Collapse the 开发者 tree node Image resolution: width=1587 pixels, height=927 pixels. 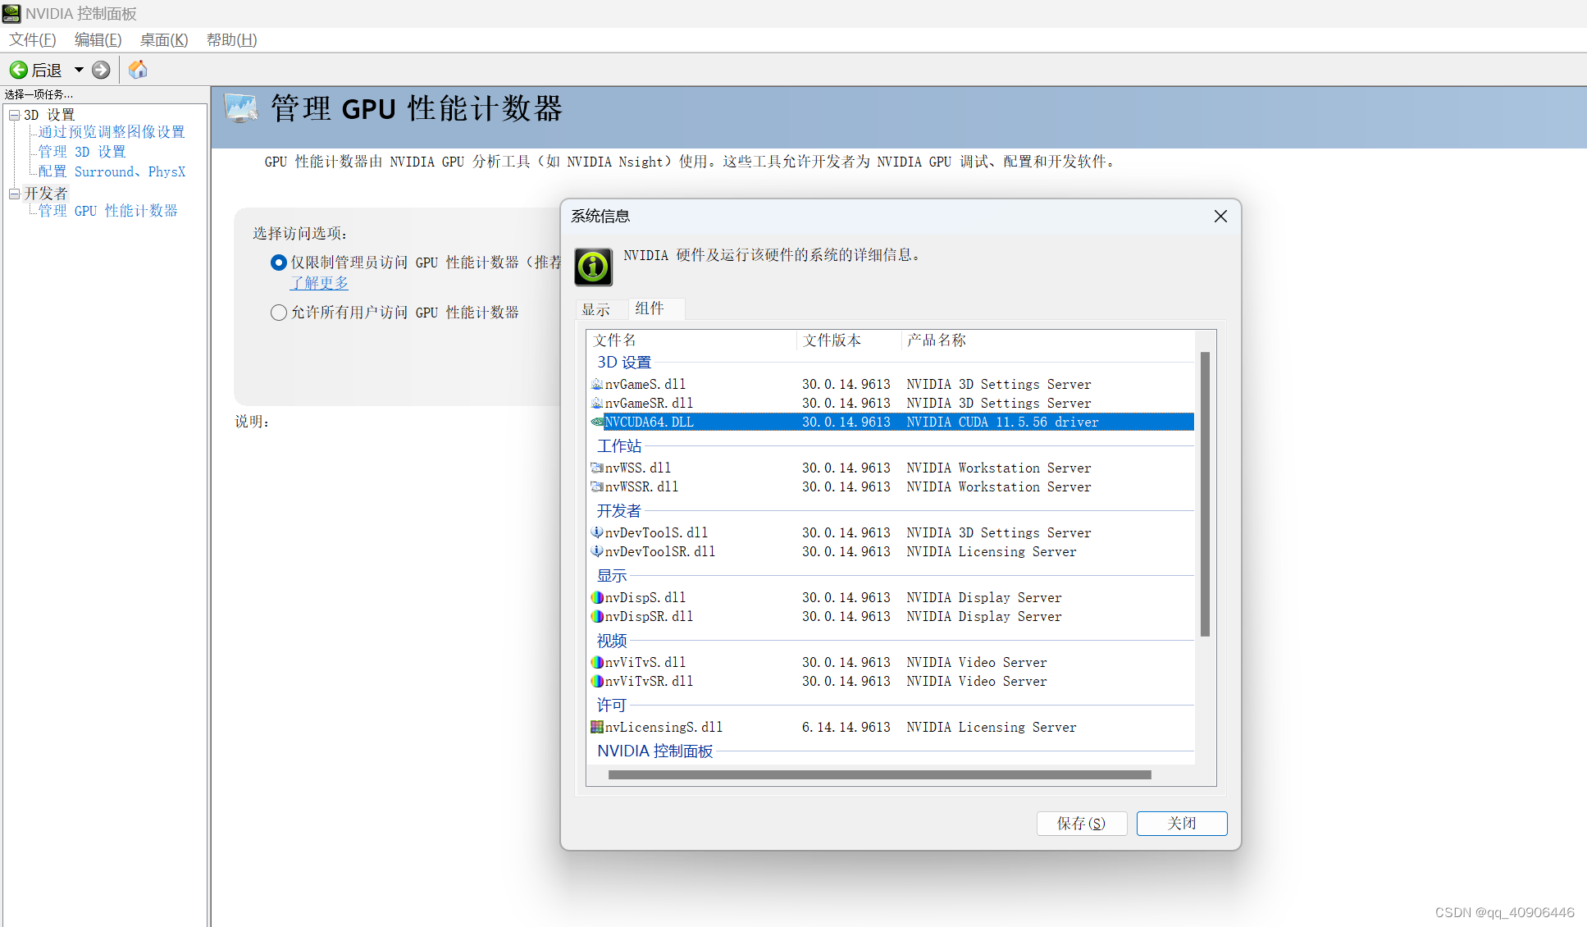click(x=14, y=194)
